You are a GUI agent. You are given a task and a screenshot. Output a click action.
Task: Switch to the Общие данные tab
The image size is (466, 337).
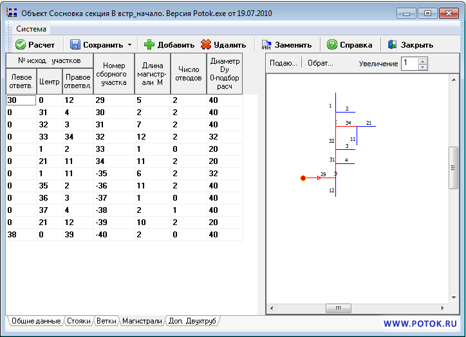click(36, 320)
